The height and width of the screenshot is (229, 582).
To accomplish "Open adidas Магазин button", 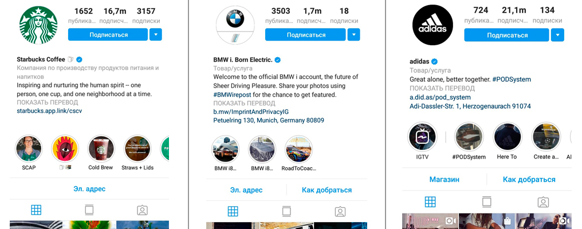I will pos(445,180).
